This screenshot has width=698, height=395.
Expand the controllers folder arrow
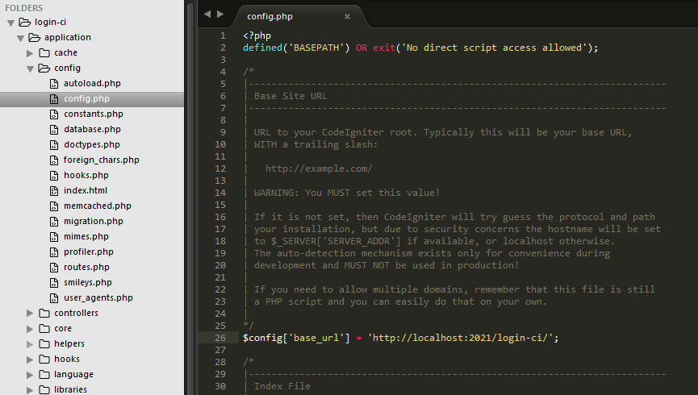[x=30, y=313]
